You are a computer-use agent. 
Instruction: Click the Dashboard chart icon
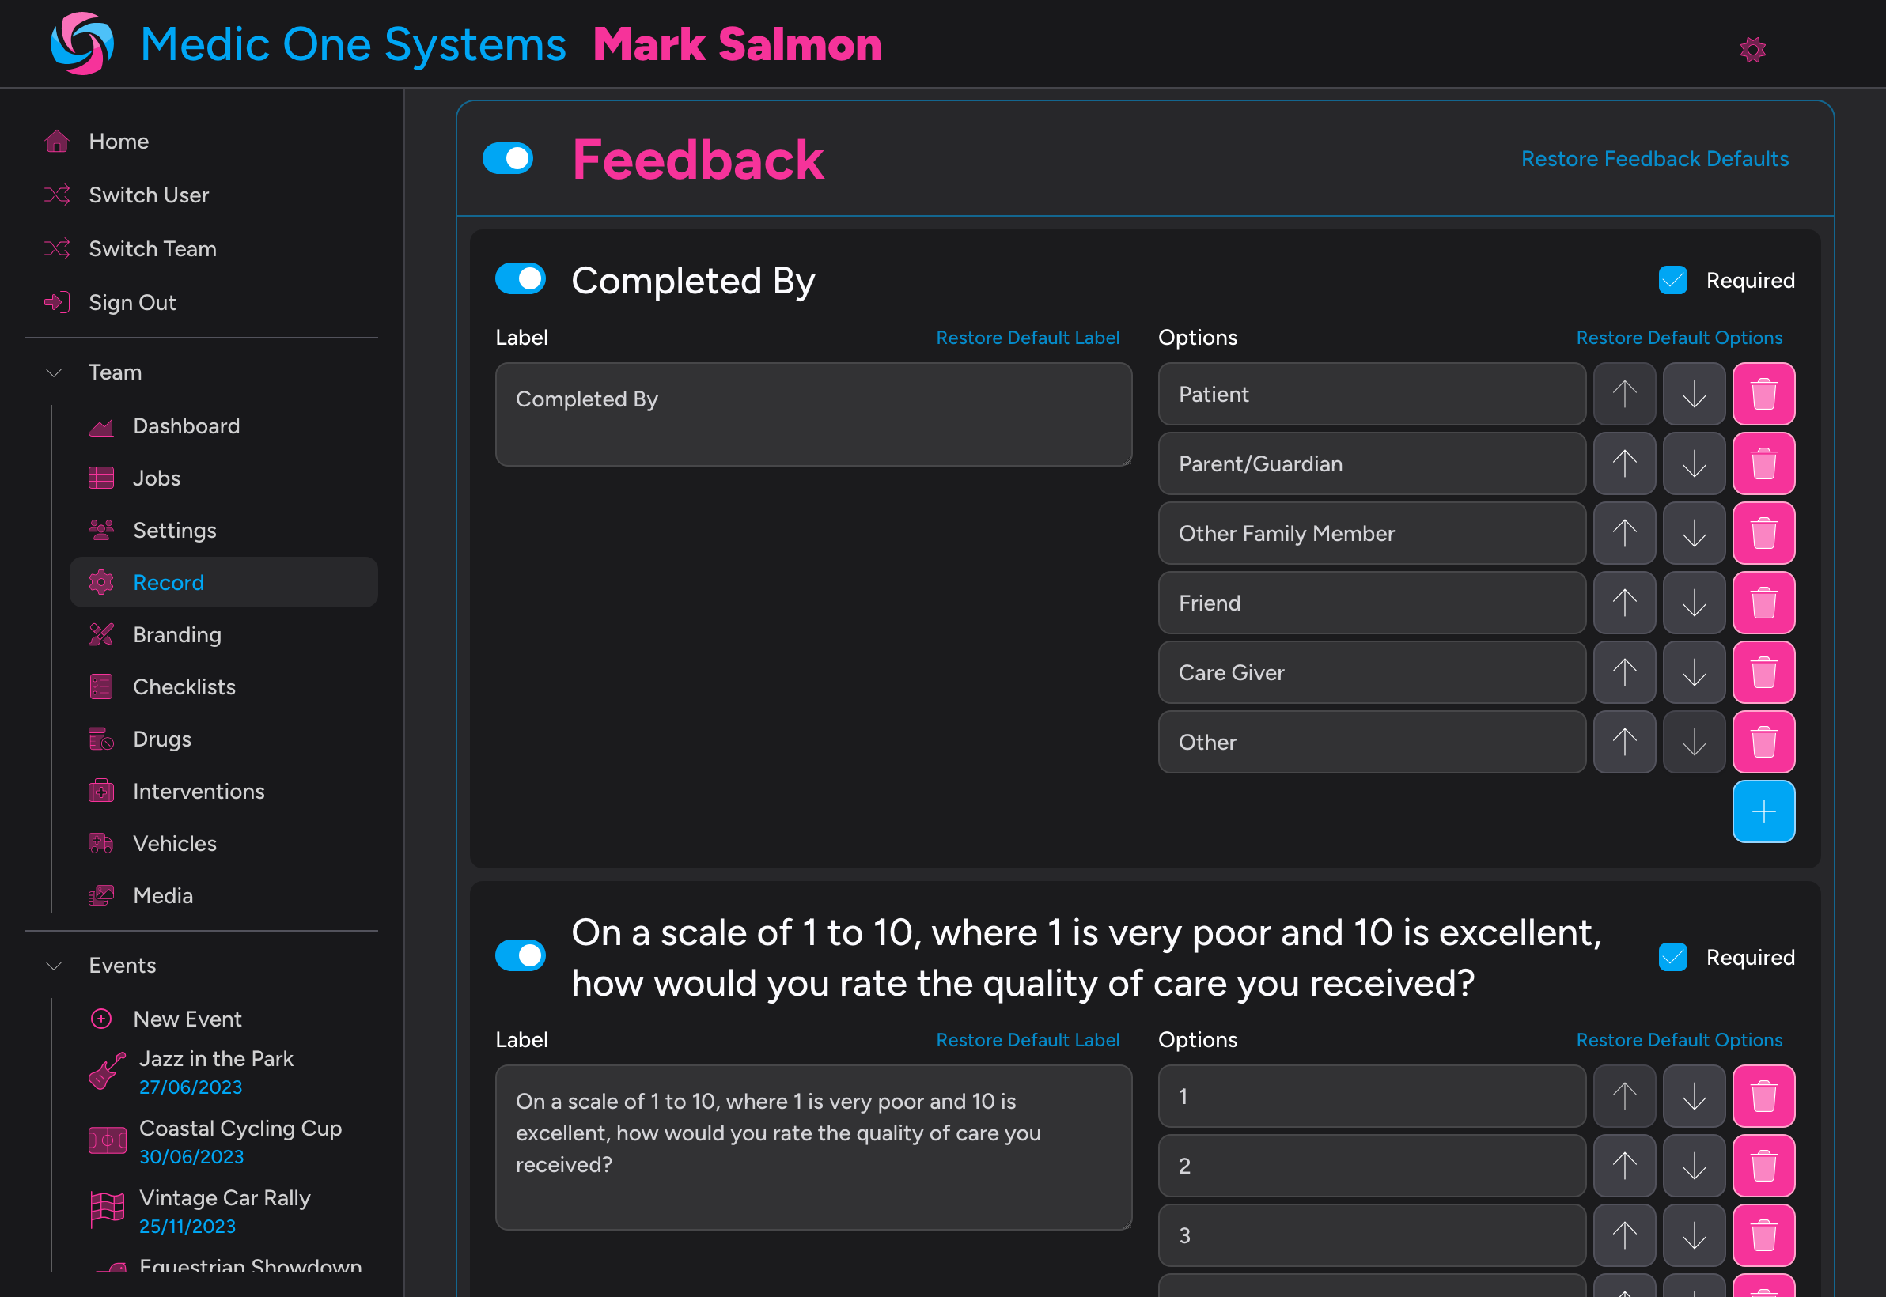tap(100, 425)
